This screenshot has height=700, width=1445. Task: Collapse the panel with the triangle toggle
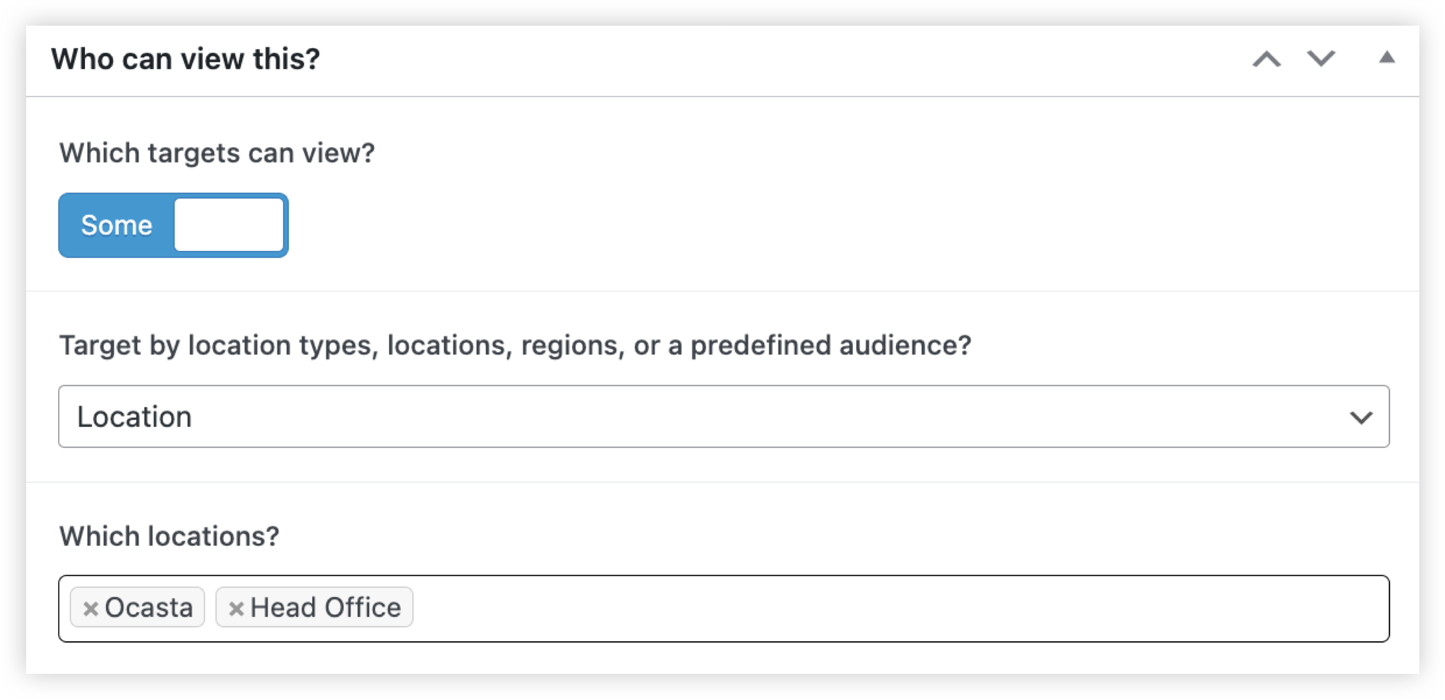click(x=1387, y=58)
